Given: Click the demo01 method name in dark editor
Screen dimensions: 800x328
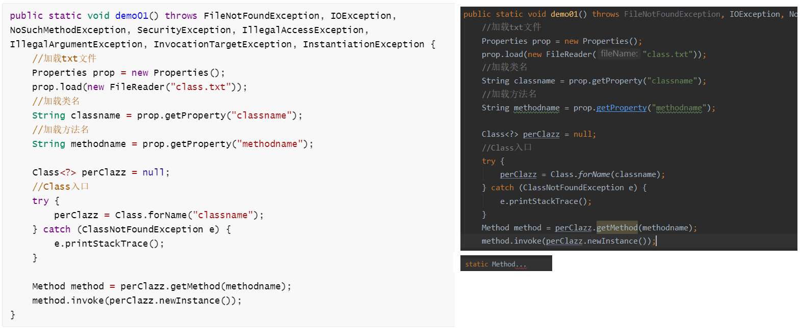Looking at the screenshot, I should click(x=565, y=14).
